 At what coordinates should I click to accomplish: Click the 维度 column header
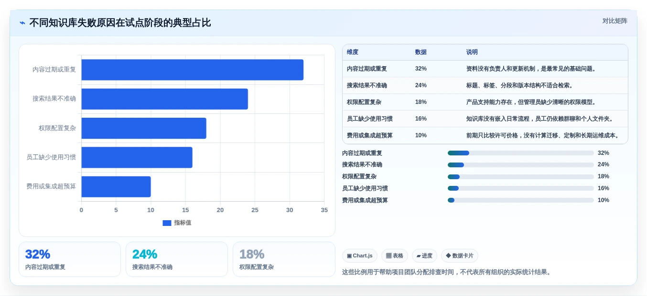pyautogui.click(x=353, y=52)
